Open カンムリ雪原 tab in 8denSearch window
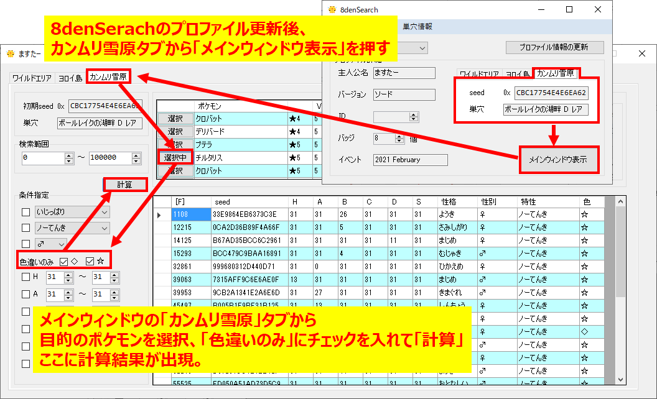 pyautogui.click(x=555, y=73)
